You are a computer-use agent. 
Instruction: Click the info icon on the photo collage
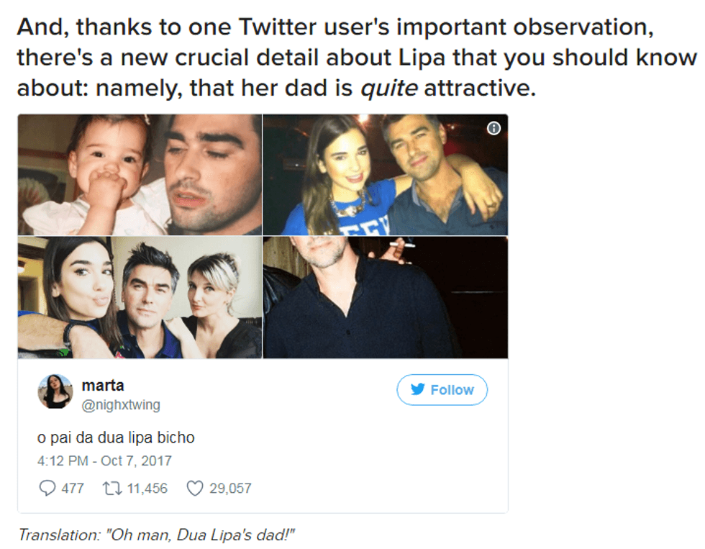coord(493,128)
